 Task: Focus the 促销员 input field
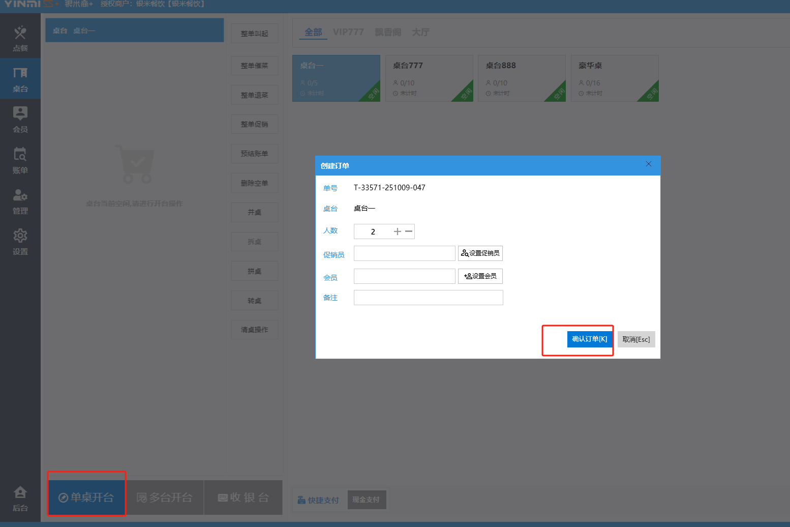[404, 253]
